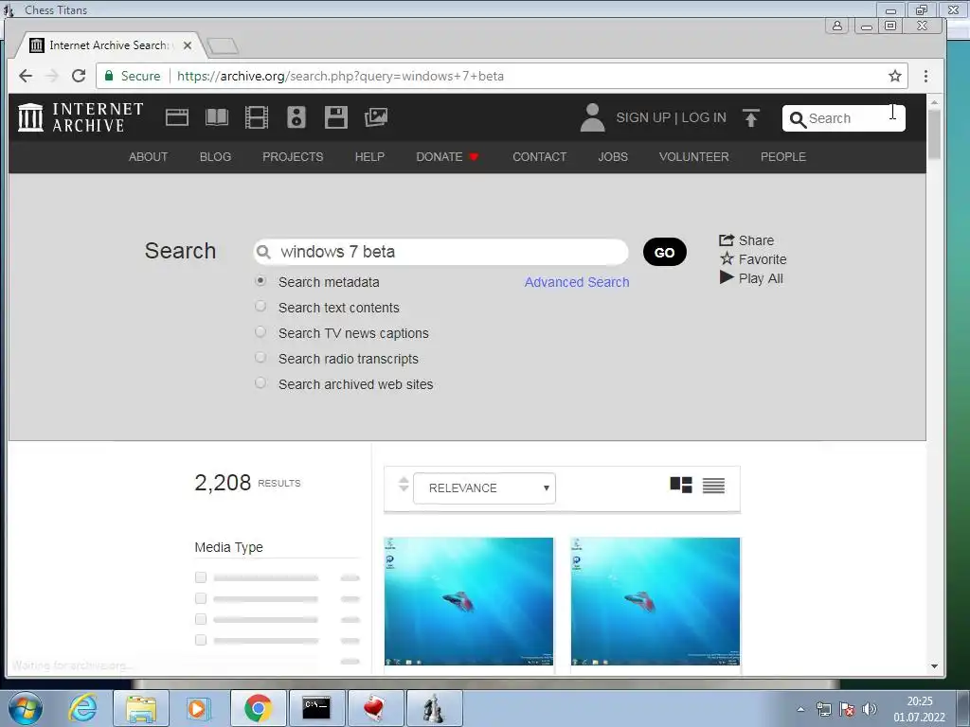Toggle the sort direction arrows
The width and height of the screenshot is (970, 727).
(404, 485)
